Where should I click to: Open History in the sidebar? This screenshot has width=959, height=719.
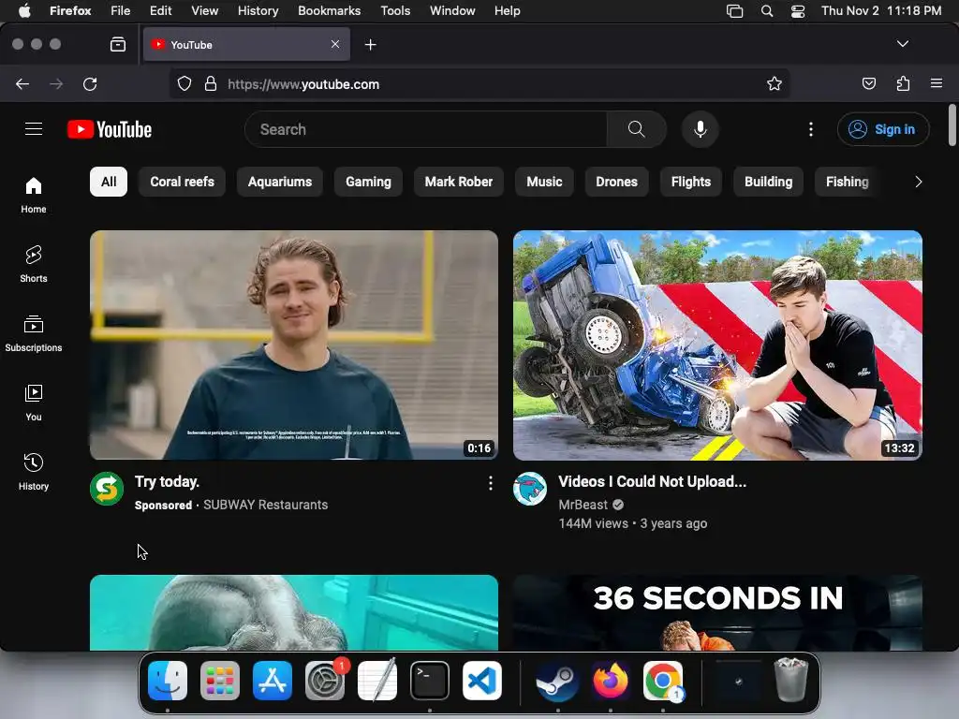tap(34, 472)
